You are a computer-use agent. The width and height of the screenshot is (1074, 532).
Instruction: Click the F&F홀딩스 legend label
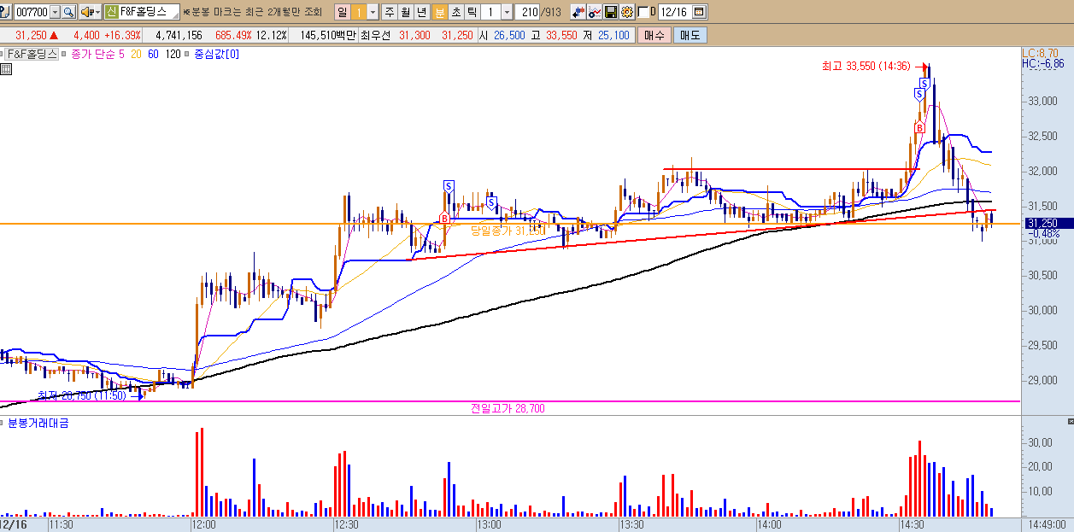pyautogui.click(x=32, y=54)
